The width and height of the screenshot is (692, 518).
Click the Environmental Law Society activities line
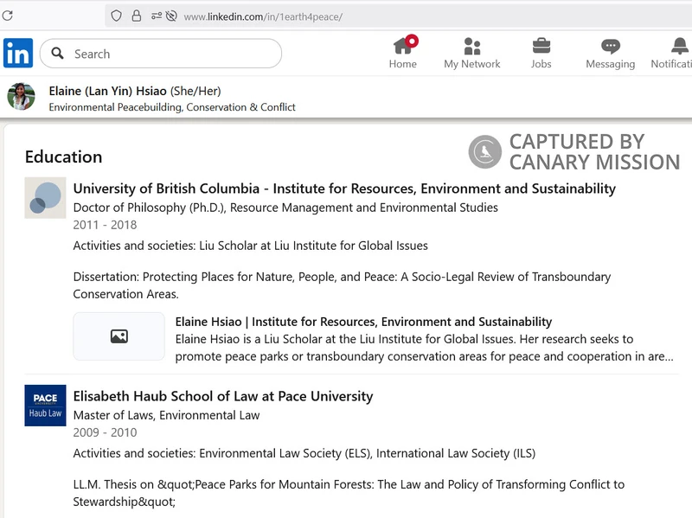[304, 453]
